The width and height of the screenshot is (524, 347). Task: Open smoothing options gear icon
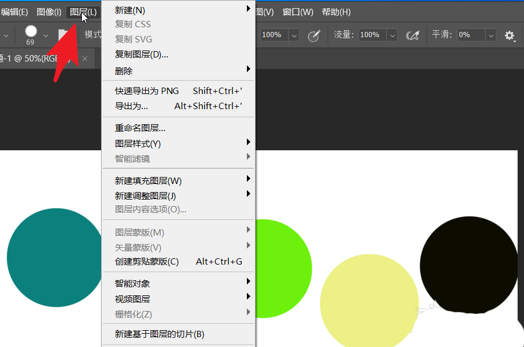[x=509, y=35]
